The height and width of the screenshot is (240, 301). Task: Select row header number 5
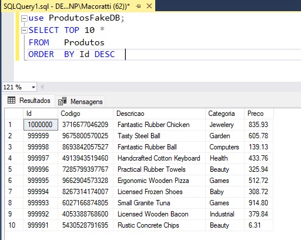[14, 169]
